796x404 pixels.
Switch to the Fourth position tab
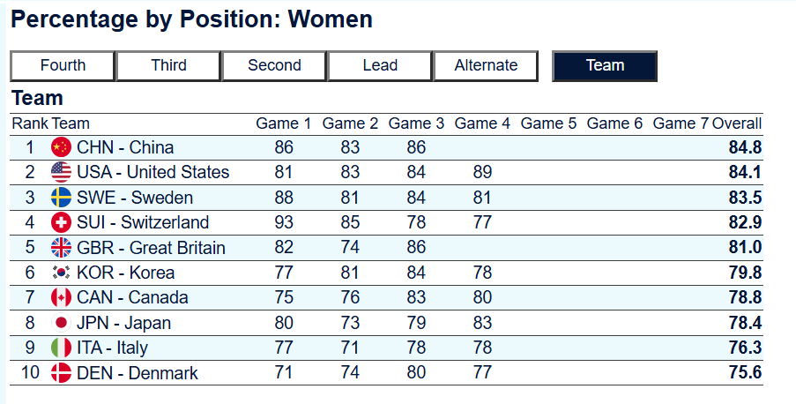63,65
